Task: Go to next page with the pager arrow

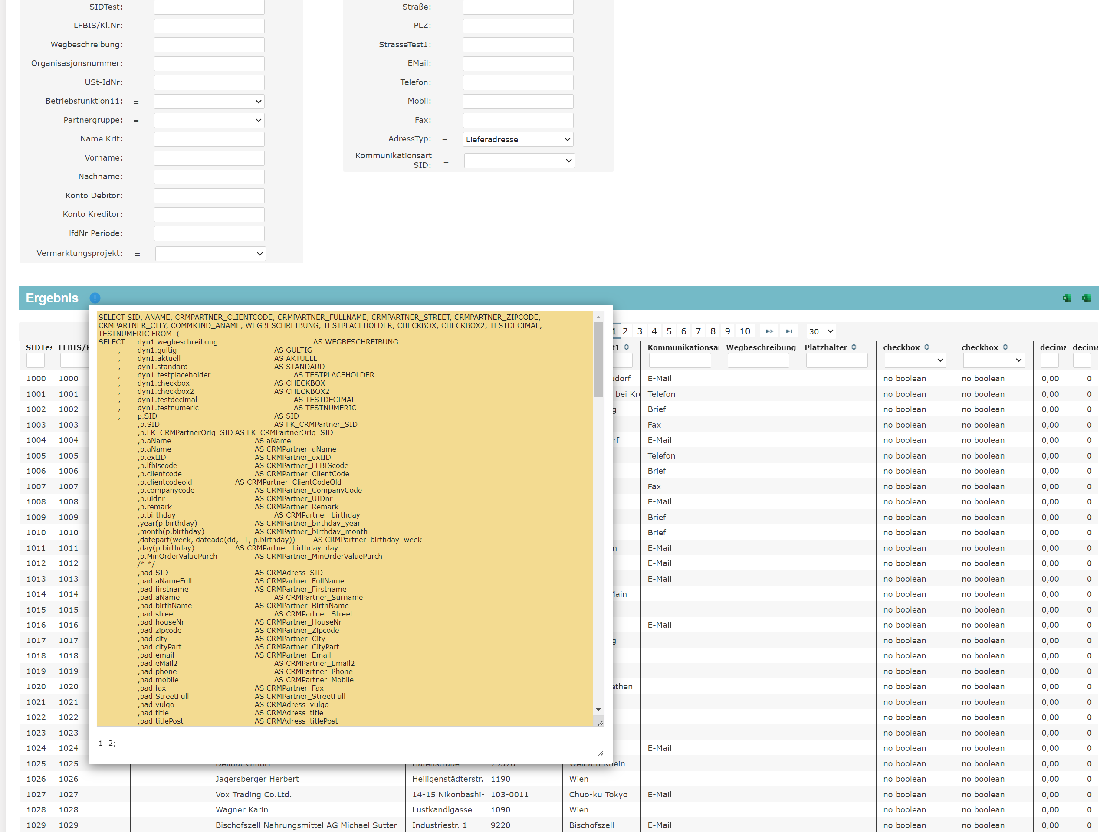Action: 769,331
